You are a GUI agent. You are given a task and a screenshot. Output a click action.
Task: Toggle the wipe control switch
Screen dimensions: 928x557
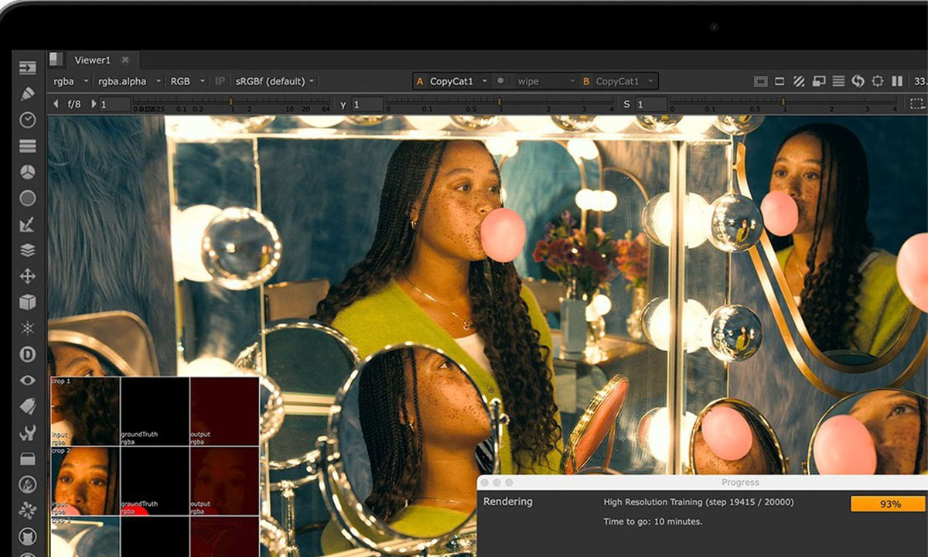point(503,81)
